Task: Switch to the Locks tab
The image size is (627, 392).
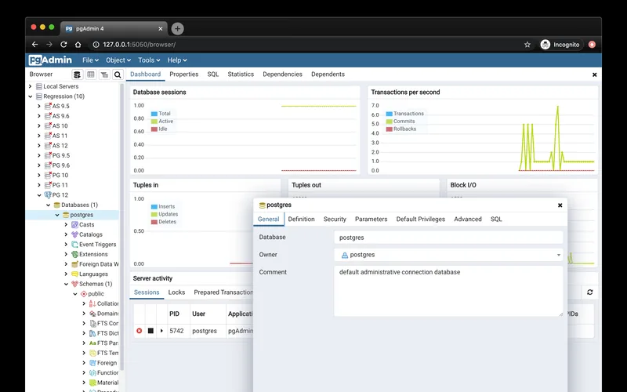Action: [176, 292]
